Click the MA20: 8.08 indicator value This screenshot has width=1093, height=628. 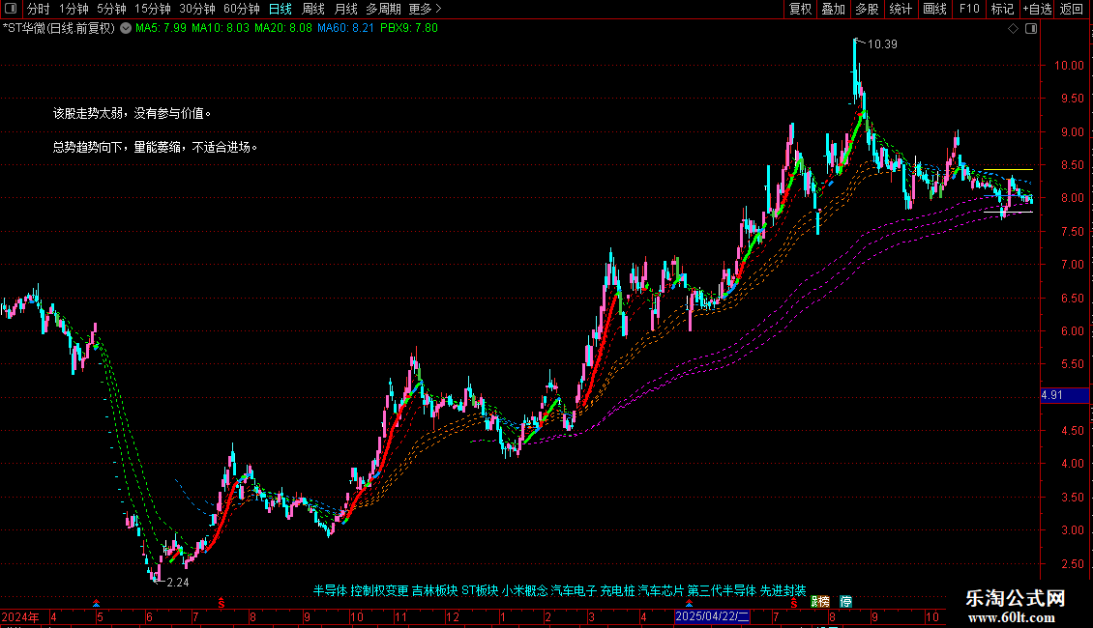point(283,29)
